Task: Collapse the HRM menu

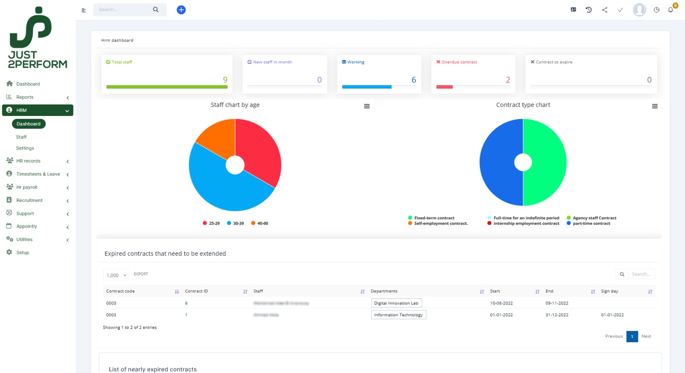Action: click(x=38, y=110)
